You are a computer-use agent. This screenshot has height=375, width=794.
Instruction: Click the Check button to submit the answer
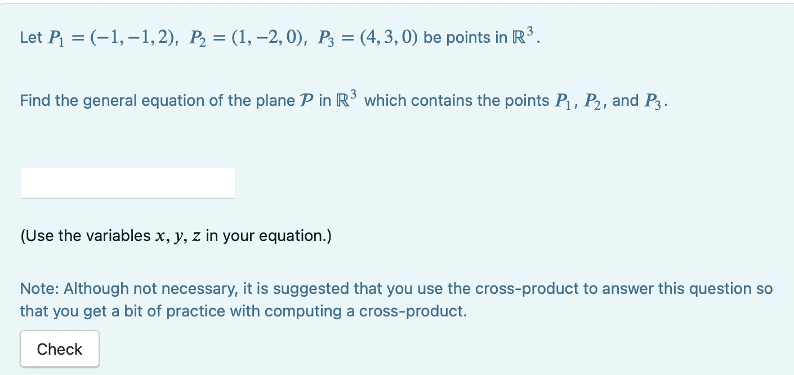click(x=59, y=349)
